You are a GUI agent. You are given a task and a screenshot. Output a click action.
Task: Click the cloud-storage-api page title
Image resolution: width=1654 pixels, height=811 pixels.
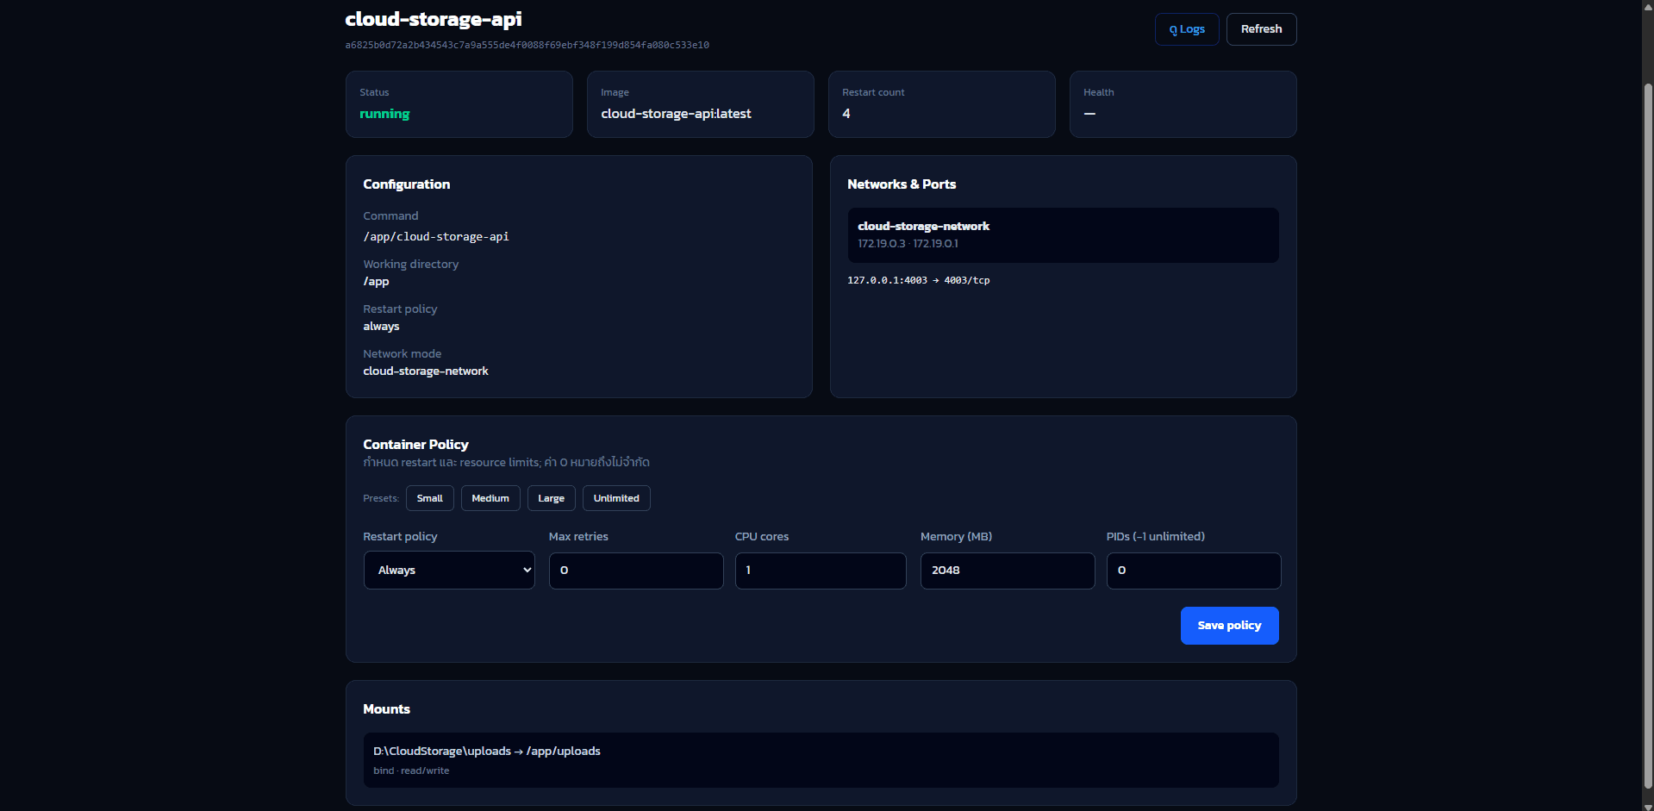[434, 19]
